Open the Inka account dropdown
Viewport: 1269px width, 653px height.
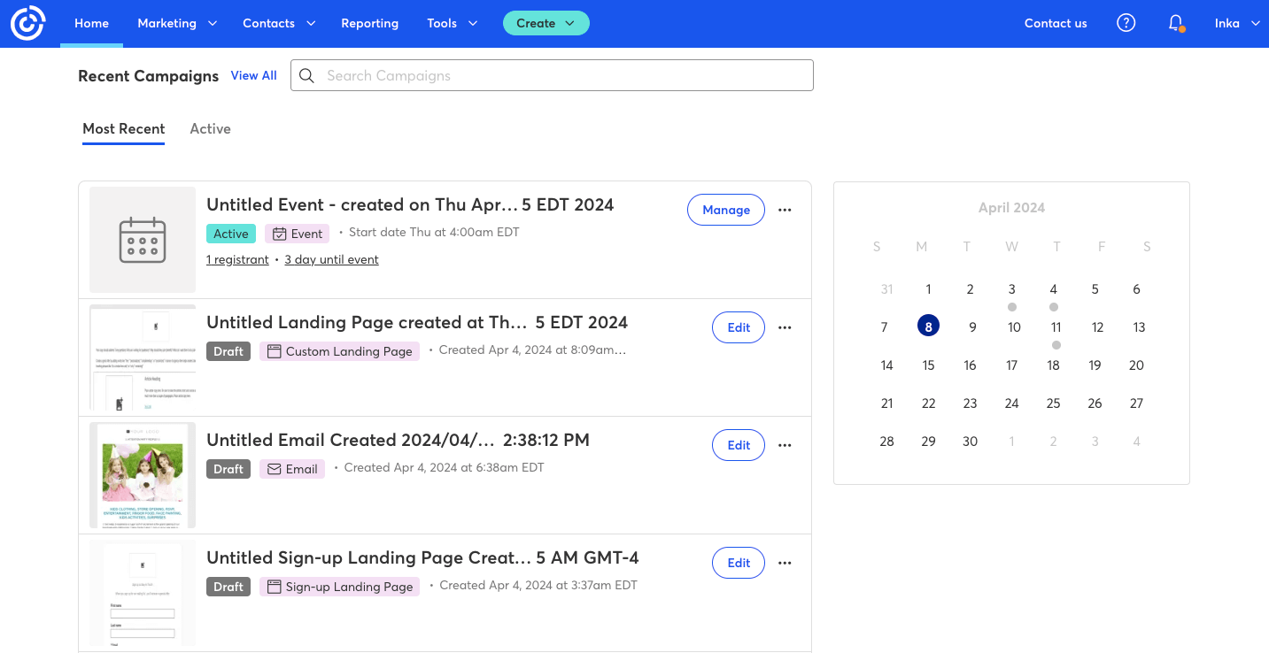pos(1236,23)
